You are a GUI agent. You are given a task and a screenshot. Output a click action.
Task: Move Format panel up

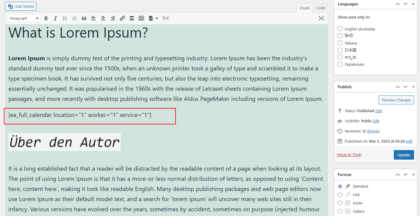click(x=398, y=175)
